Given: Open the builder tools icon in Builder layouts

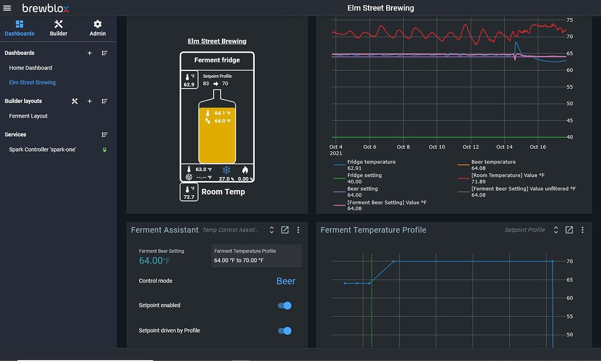Looking at the screenshot, I should point(75,101).
